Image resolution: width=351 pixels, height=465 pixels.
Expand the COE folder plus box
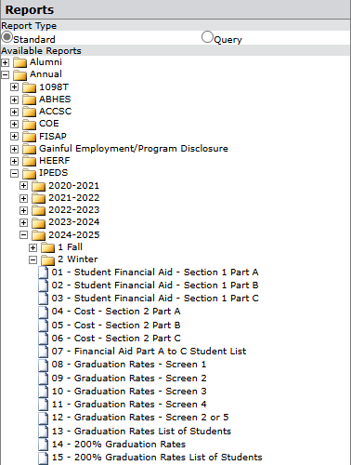[x=14, y=124]
